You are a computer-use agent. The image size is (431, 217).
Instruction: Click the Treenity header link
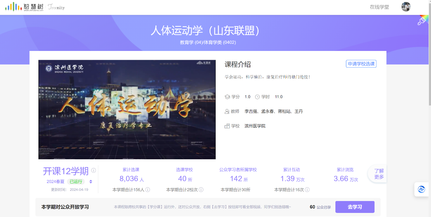click(56, 7)
